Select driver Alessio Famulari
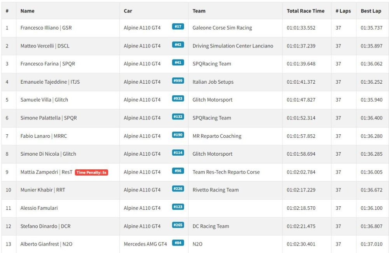The height and width of the screenshot is (253, 389). (39, 208)
